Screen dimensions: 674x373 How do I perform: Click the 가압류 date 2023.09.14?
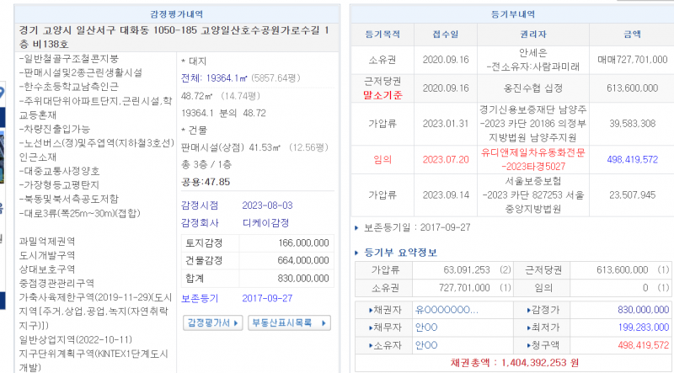(446, 195)
